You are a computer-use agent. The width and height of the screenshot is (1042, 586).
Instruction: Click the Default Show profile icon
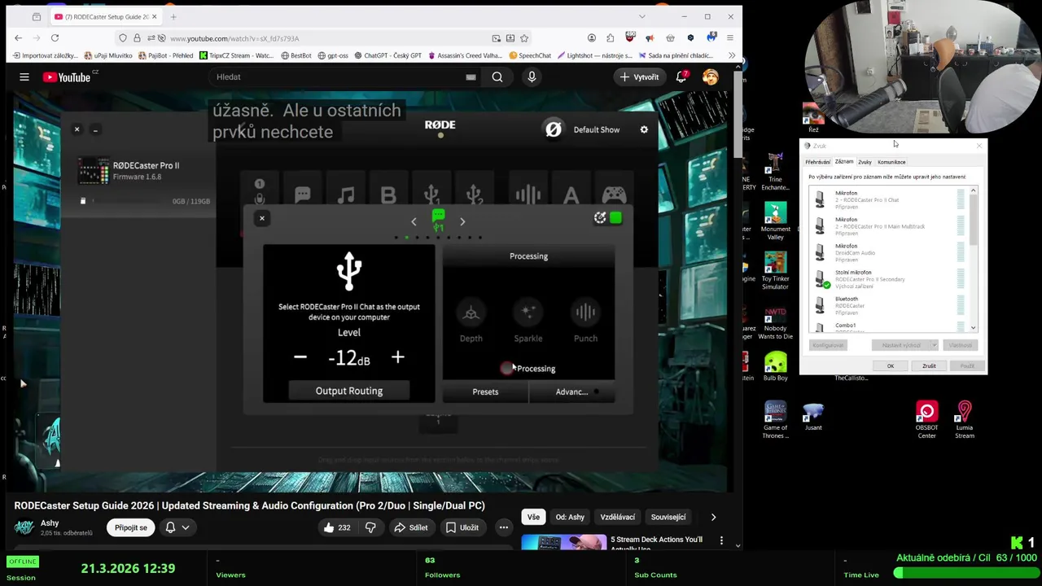coord(554,129)
